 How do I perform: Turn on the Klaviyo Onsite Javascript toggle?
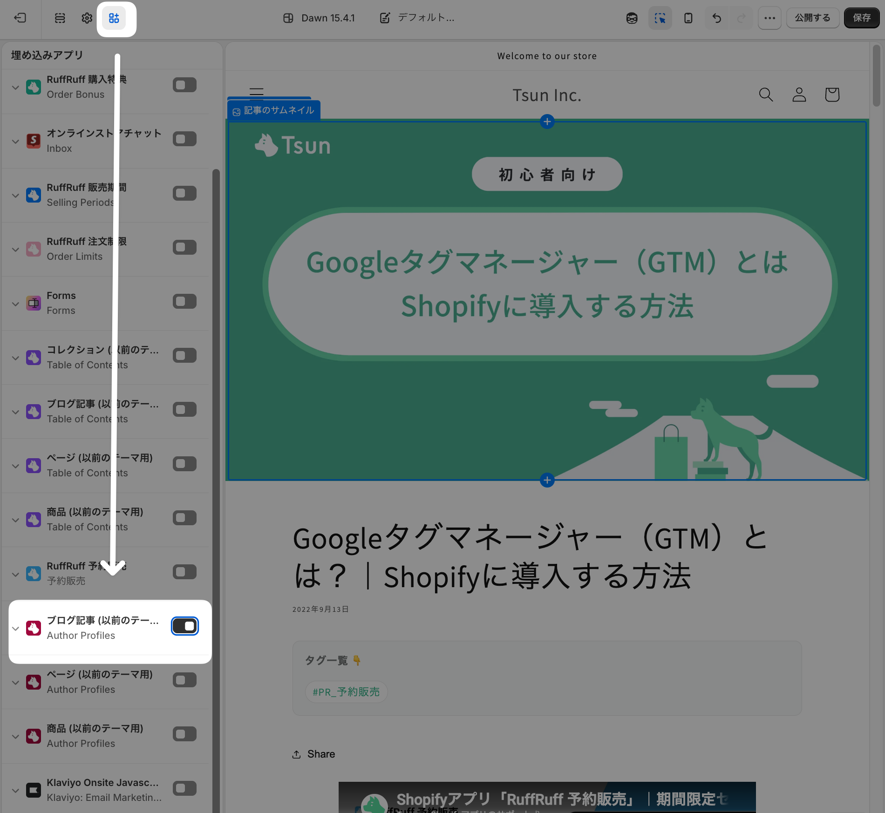click(184, 788)
